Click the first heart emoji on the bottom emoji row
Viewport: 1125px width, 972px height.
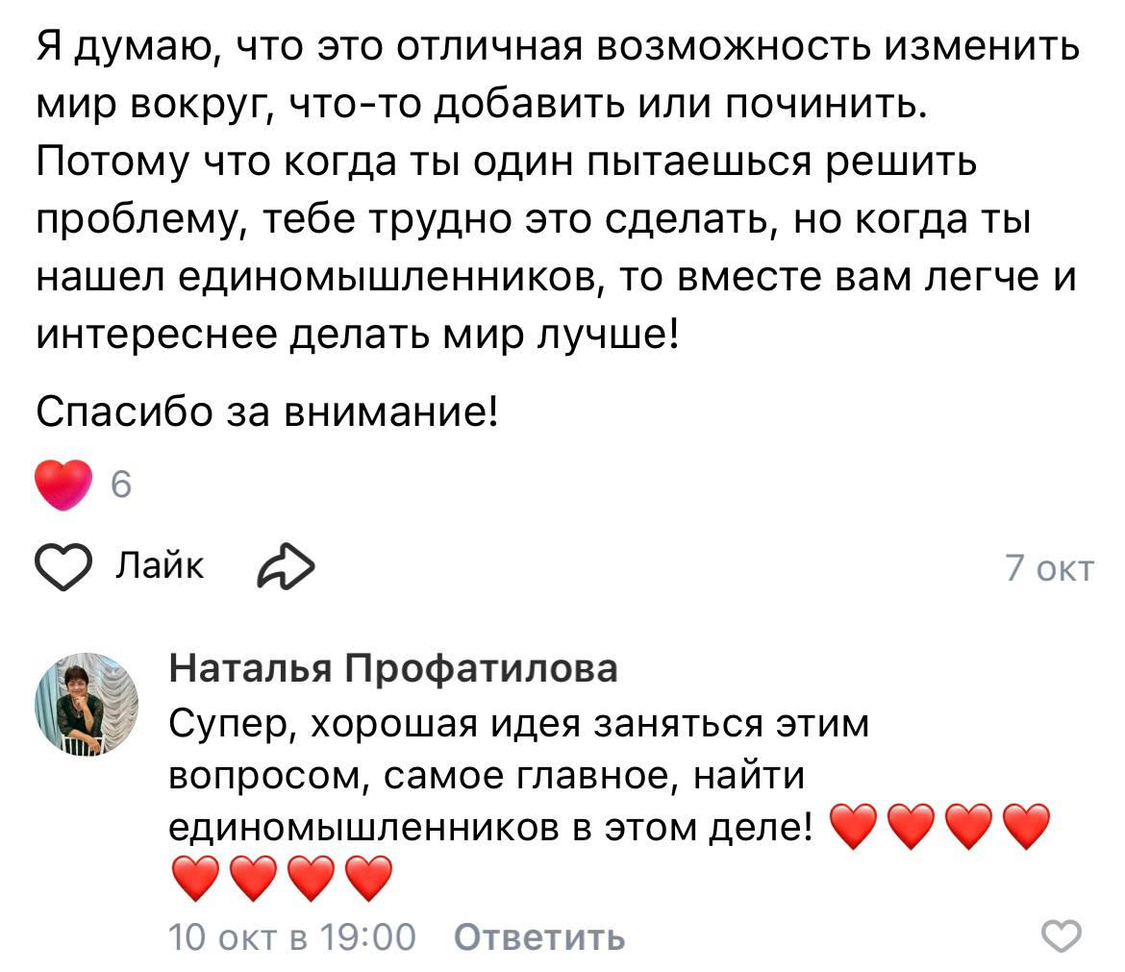[194, 879]
